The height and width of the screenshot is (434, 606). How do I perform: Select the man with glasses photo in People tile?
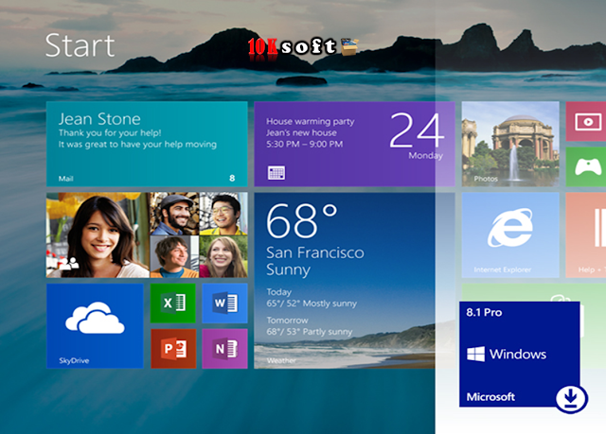pyautogui.click(x=223, y=214)
